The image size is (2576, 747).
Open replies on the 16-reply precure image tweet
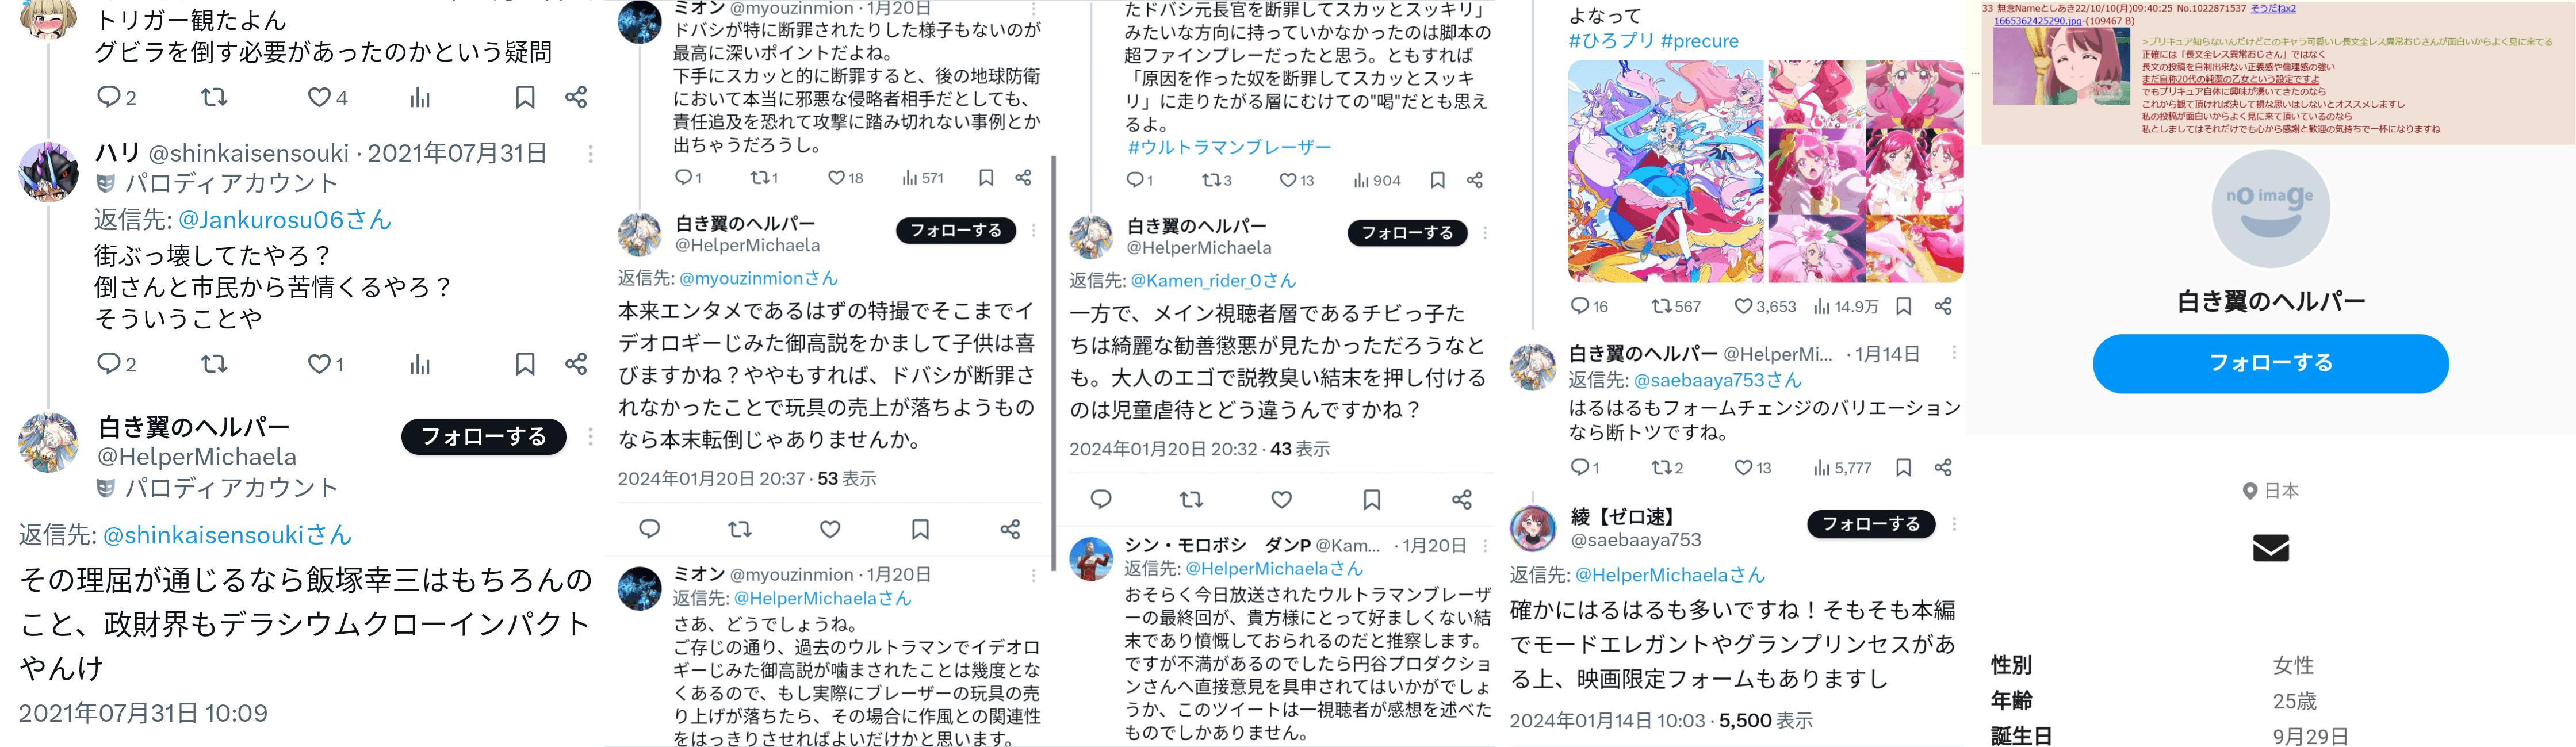click(x=1589, y=306)
